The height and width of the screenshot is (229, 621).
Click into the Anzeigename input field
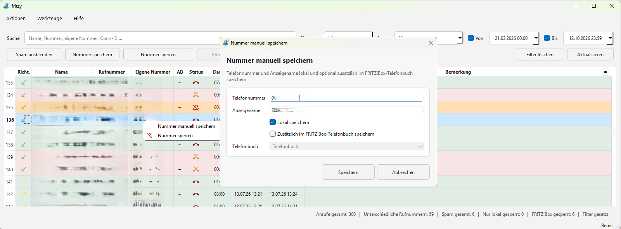pyautogui.click(x=346, y=110)
